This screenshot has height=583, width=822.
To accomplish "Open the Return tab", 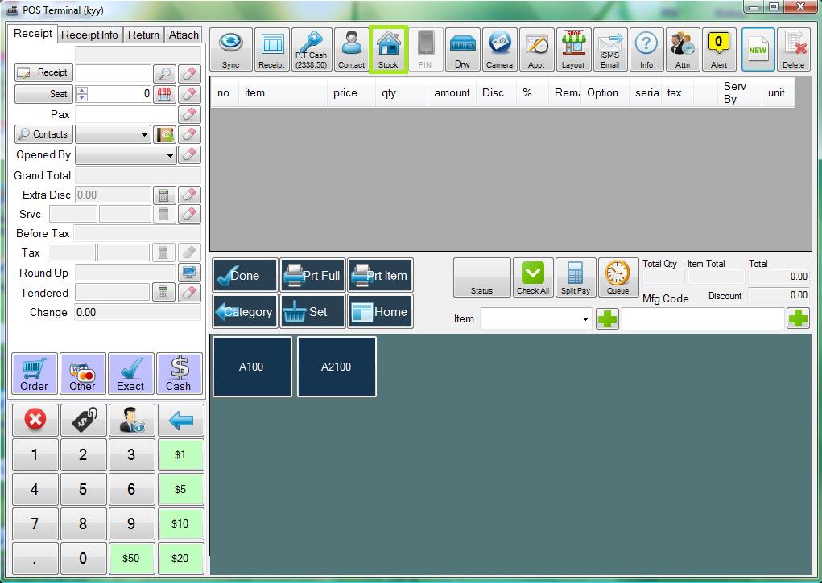I will [x=143, y=35].
